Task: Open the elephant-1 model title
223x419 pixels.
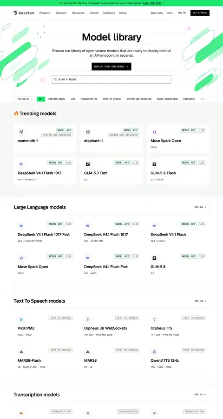Action: pyautogui.click(x=93, y=141)
